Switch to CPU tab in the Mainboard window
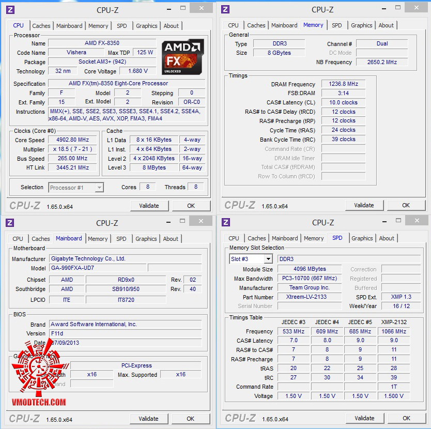This screenshot has height=429, width=431. pos(18,239)
